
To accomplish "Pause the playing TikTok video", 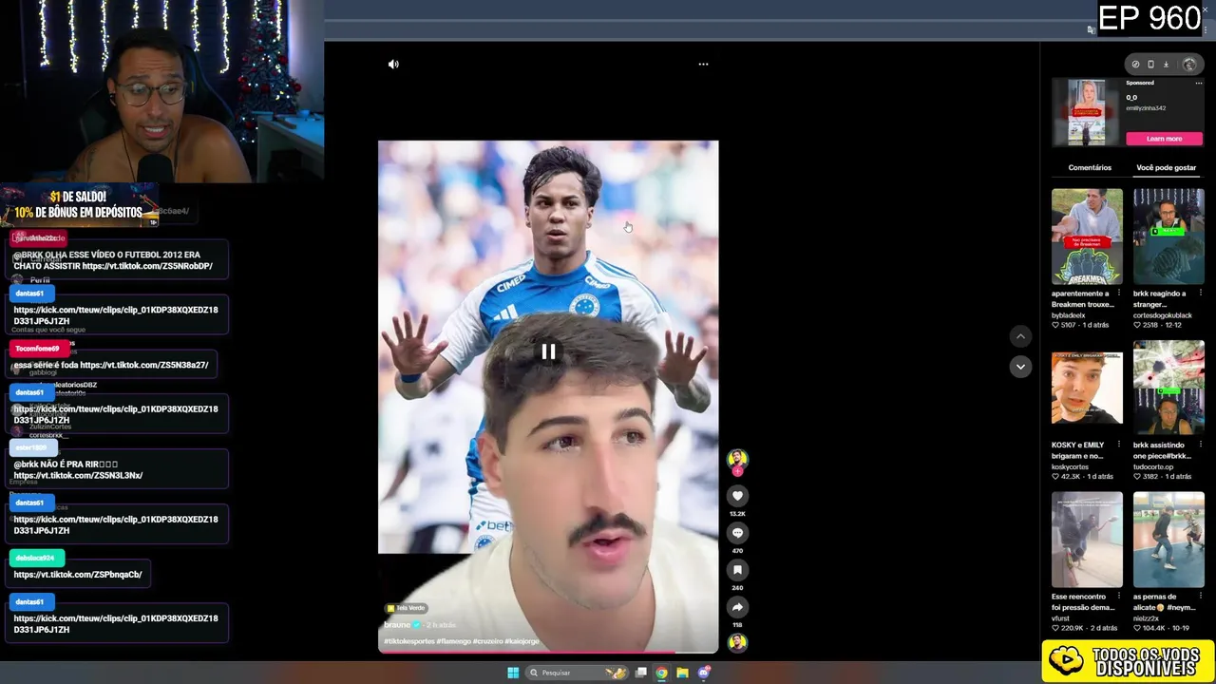I will (x=548, y=352).
